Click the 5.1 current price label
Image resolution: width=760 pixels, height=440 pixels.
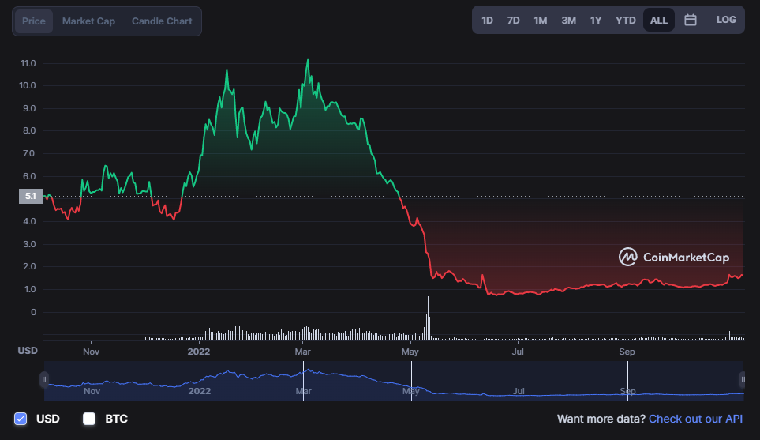click(31, 196)
